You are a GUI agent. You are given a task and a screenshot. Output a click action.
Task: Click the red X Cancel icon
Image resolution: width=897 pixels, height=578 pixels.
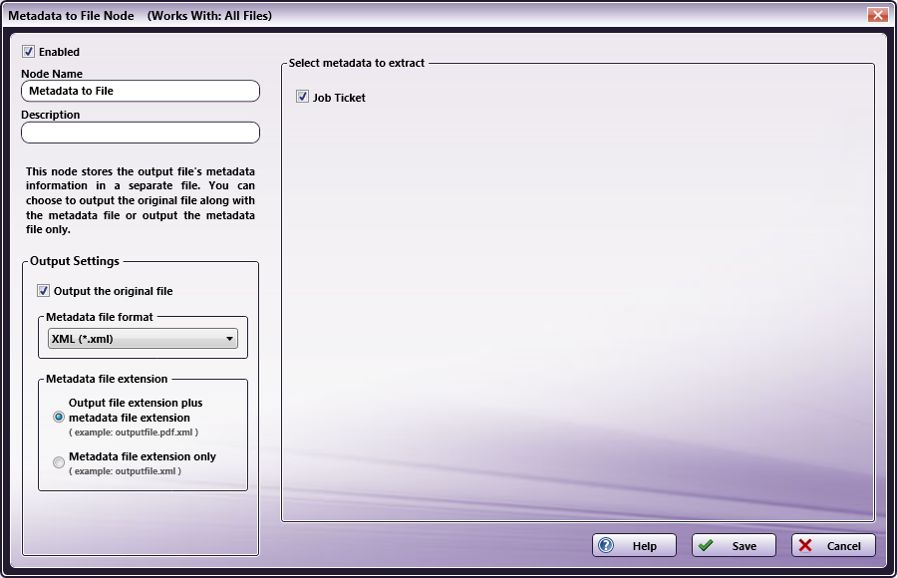[805, 545]
